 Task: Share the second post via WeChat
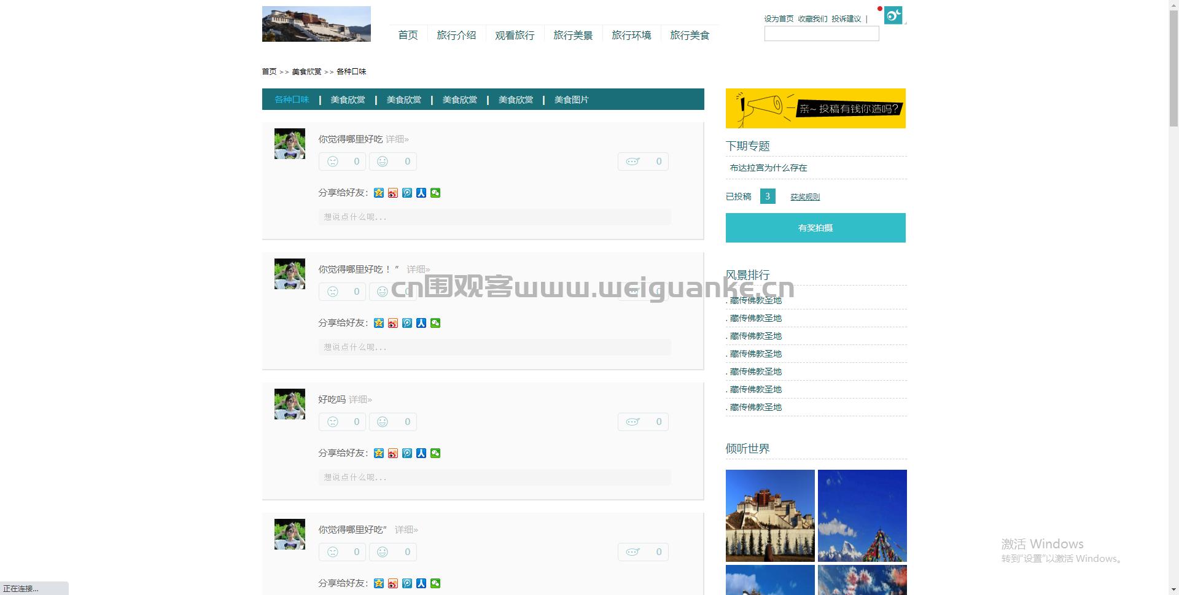click(x=435, y=322)
